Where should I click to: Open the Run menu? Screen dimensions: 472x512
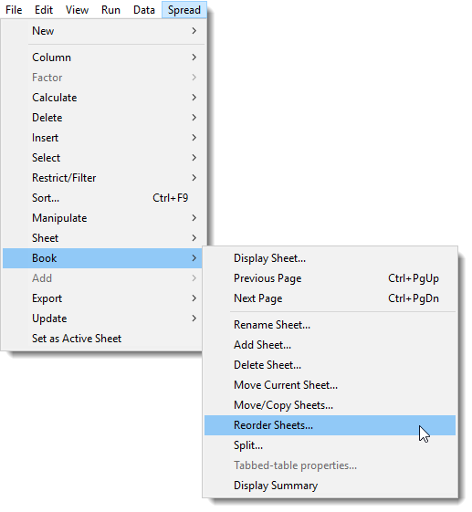110,10
